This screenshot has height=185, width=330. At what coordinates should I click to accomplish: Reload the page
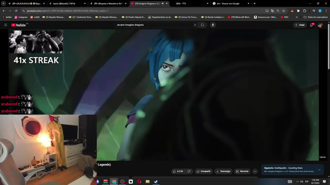tap(16, 11)
